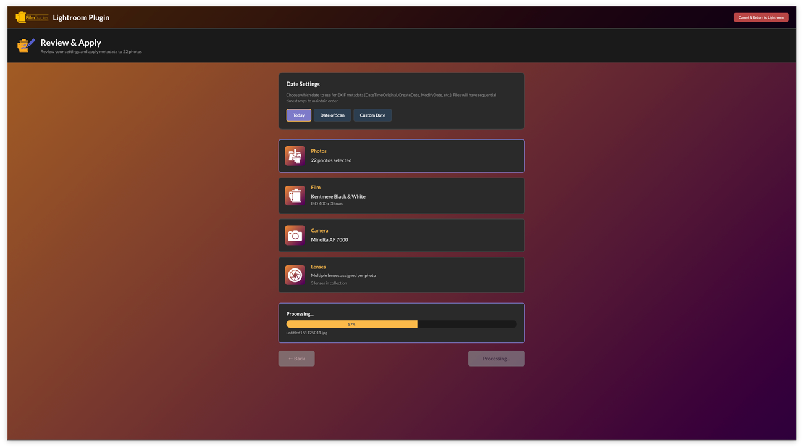
Task: Open the Minolta AF 7000 camera name
Action: click(x=329, y=240)
